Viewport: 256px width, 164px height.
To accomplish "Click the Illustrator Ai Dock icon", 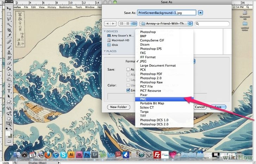I will [71, 155].
